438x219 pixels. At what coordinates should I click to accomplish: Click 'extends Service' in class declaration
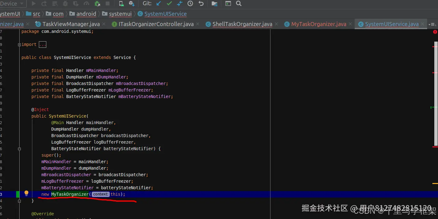(x=112, y=57)
